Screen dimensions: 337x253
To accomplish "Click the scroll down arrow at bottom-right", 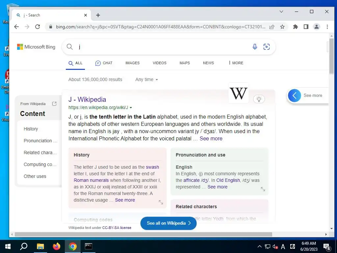I will tap(331, 229).
